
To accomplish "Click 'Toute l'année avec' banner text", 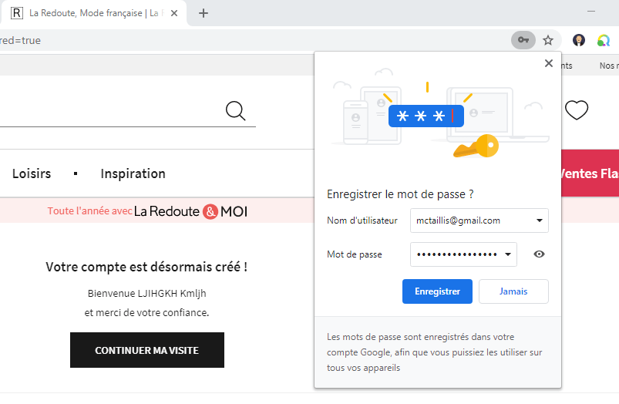I will [89, 211].
